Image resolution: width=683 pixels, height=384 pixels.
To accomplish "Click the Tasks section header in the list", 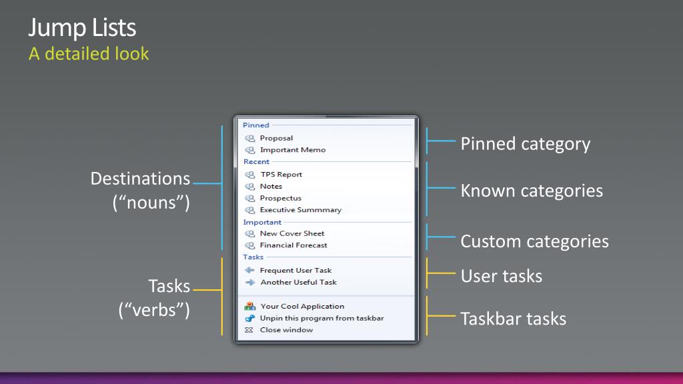I will (253, 257).
